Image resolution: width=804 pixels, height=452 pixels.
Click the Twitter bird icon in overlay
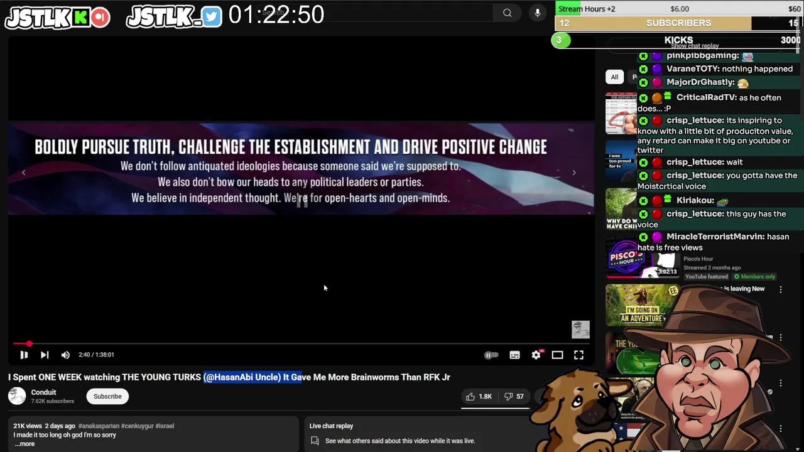coord(212,17)
